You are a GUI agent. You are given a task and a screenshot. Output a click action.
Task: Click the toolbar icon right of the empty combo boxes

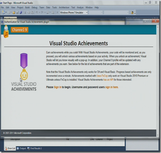(132, 12)
